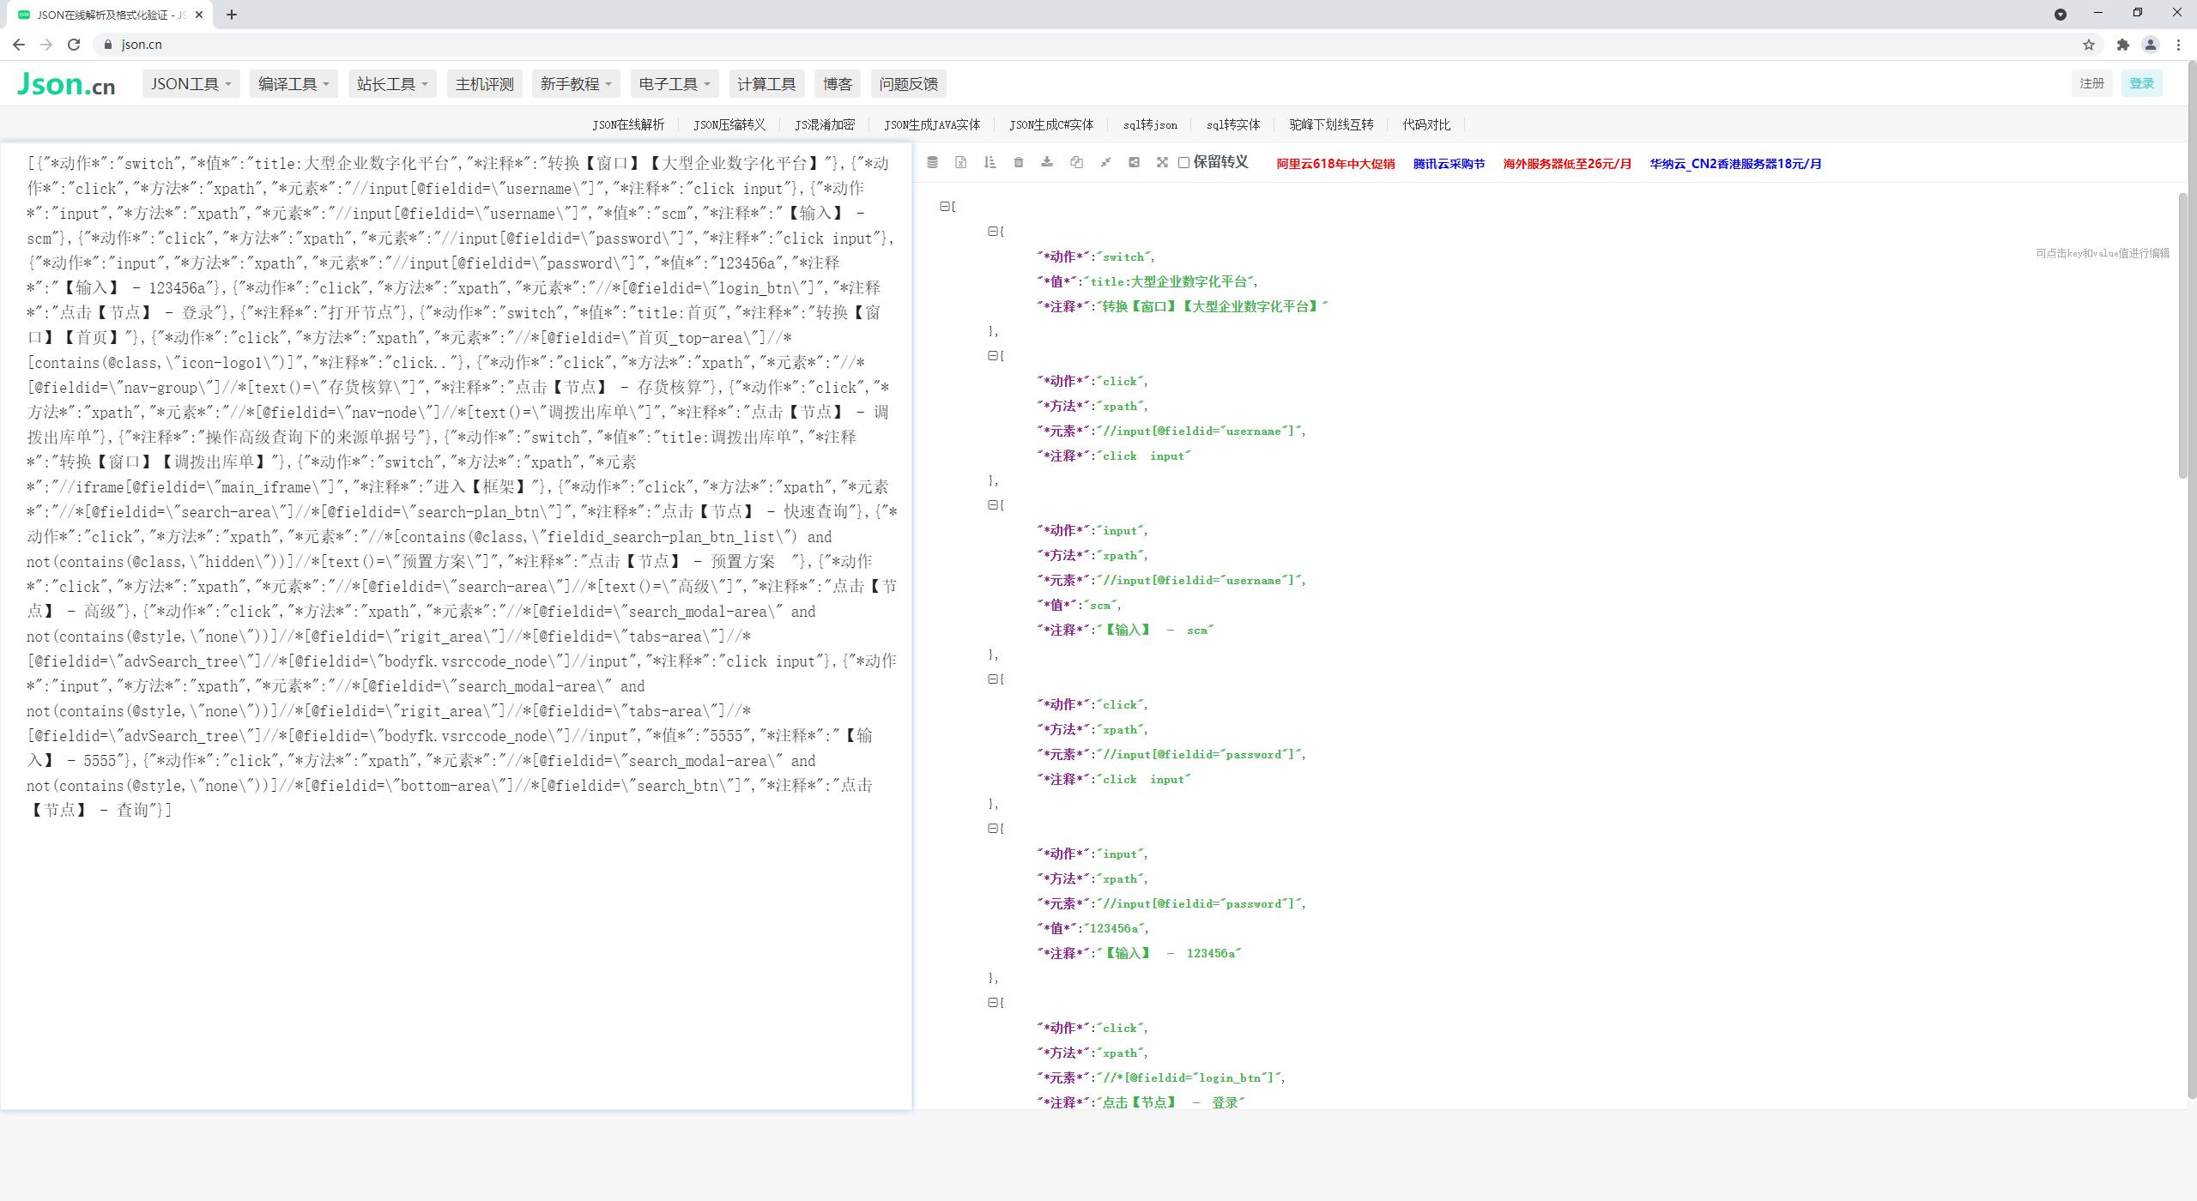
Task: Switch to JSON在线解析 tab
Action: point(628,125)
